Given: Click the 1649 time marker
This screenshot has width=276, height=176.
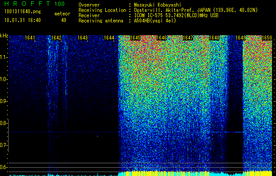Looking at the screenshot, I should [240, 38].
